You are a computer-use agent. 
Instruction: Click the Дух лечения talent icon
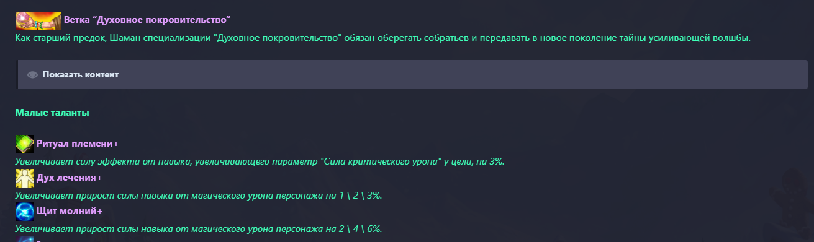coord(25,178)
